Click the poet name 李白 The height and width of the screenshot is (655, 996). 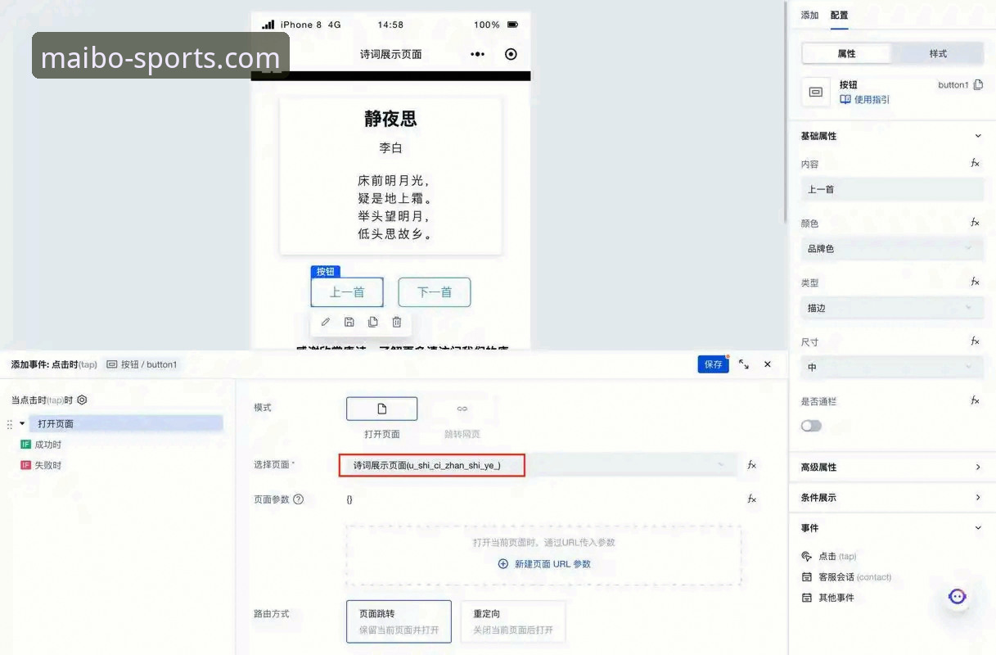[x=390, y=148]
